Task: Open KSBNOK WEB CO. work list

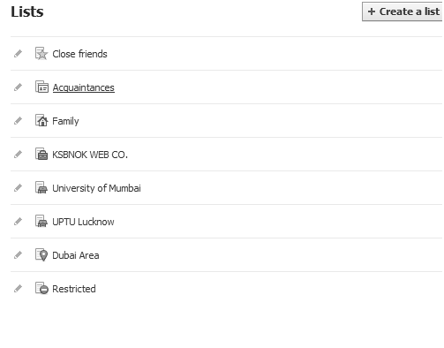Action: click(90, 155)
